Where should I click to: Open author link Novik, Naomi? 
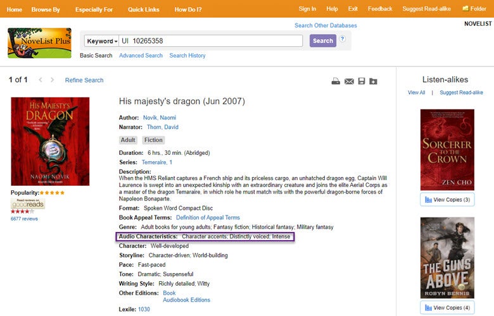159,118
